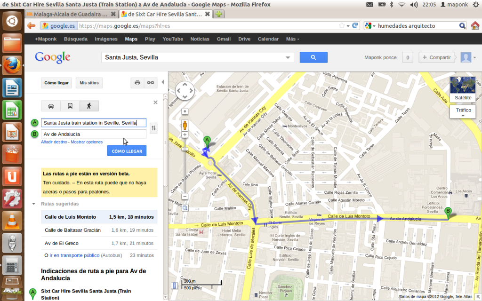This screenshot has height=301, width=482.
Task: Open Imágenes in Google bar
Action: [106, 39]
